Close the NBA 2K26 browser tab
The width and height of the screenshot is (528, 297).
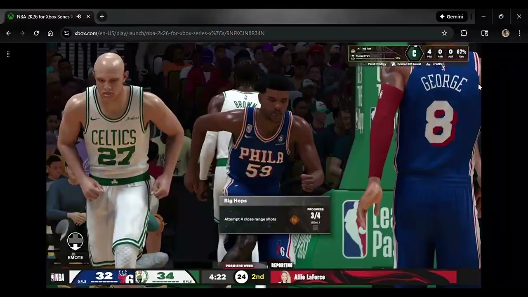point(88,16)
